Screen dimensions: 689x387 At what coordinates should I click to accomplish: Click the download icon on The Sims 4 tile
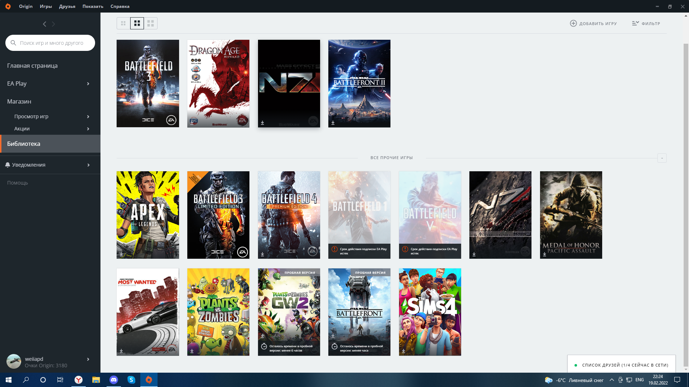click(403, 352)
